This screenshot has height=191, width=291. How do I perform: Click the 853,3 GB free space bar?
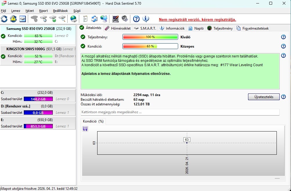38,126
